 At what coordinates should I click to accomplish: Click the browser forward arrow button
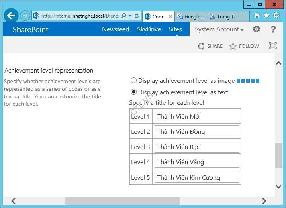(x=25, y=16)
